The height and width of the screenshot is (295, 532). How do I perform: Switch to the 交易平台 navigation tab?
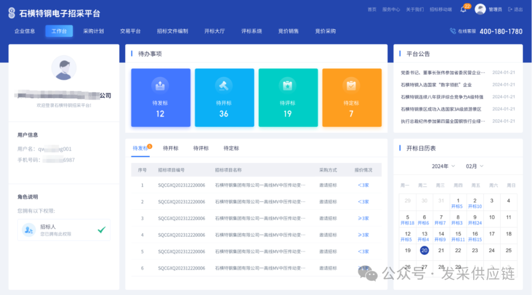point(130,30)
